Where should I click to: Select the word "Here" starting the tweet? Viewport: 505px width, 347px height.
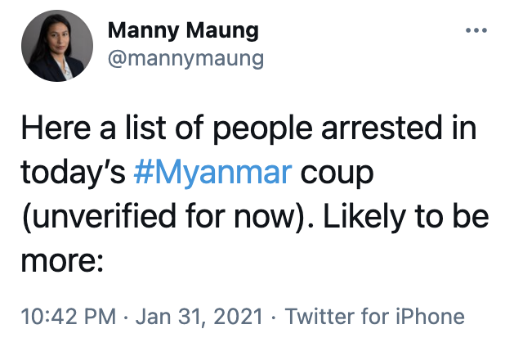coord(56,128)
